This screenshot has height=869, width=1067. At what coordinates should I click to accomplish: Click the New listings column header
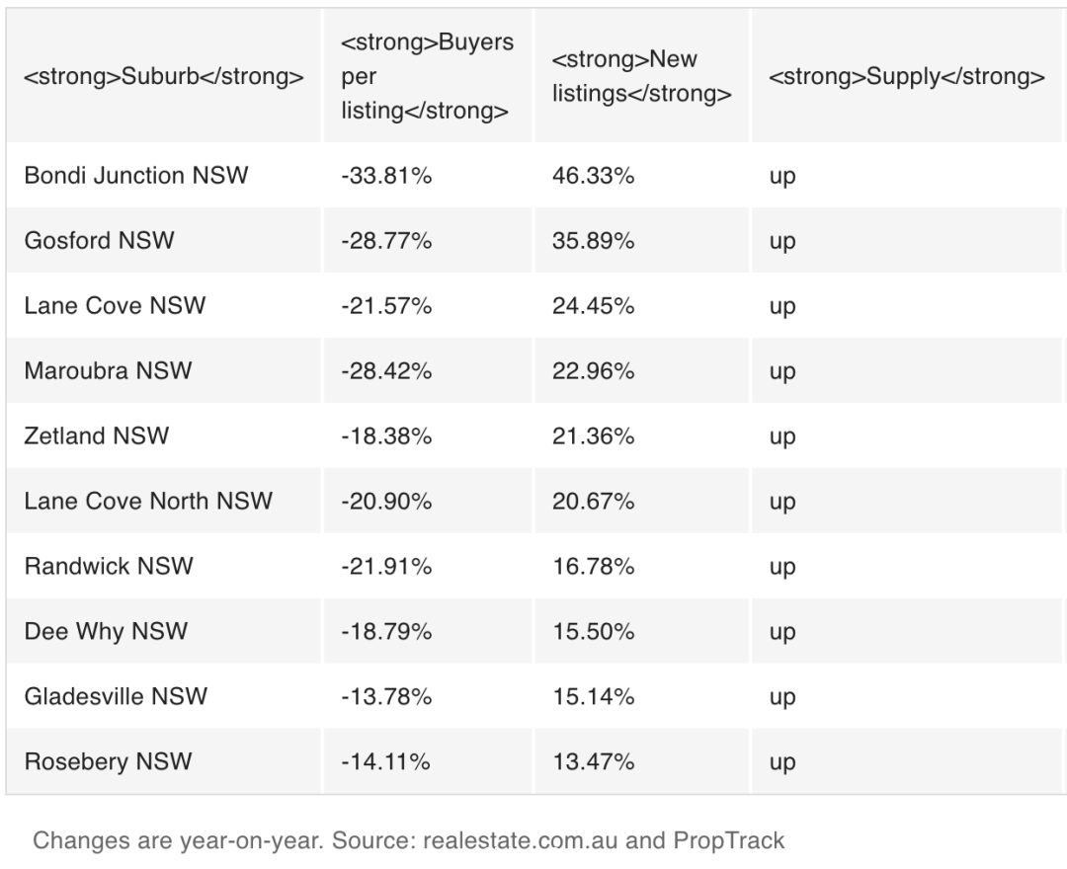(642, 76)
